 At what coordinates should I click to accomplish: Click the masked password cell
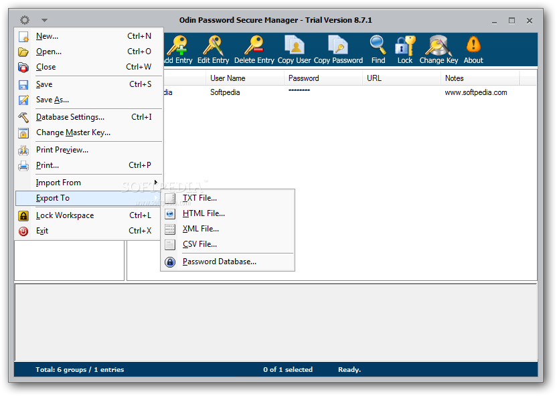pos(299,90)
